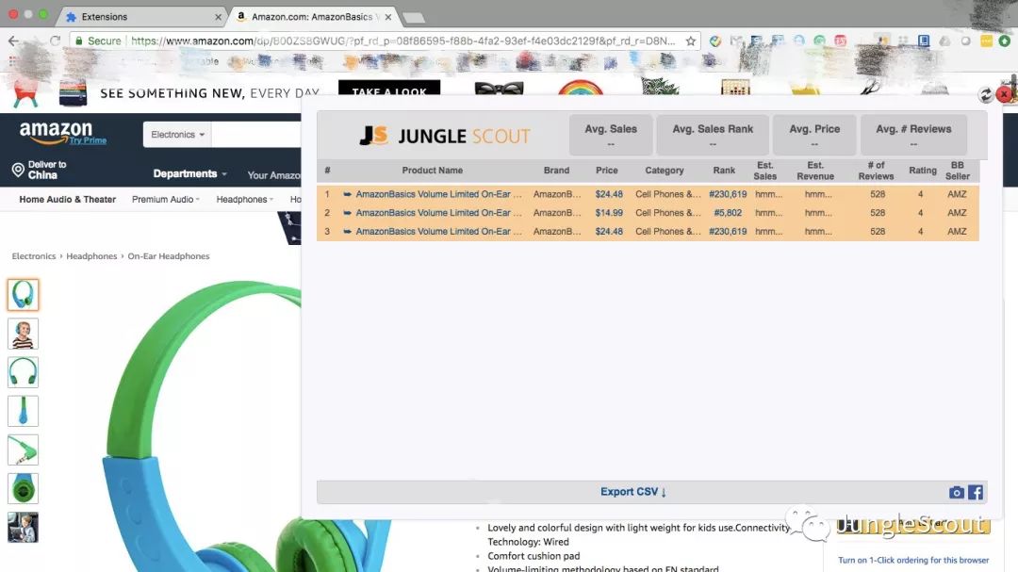This screenshot has height=572, width=1018.
Task: Sort by the Price column header
Action: tap(606, 171)
